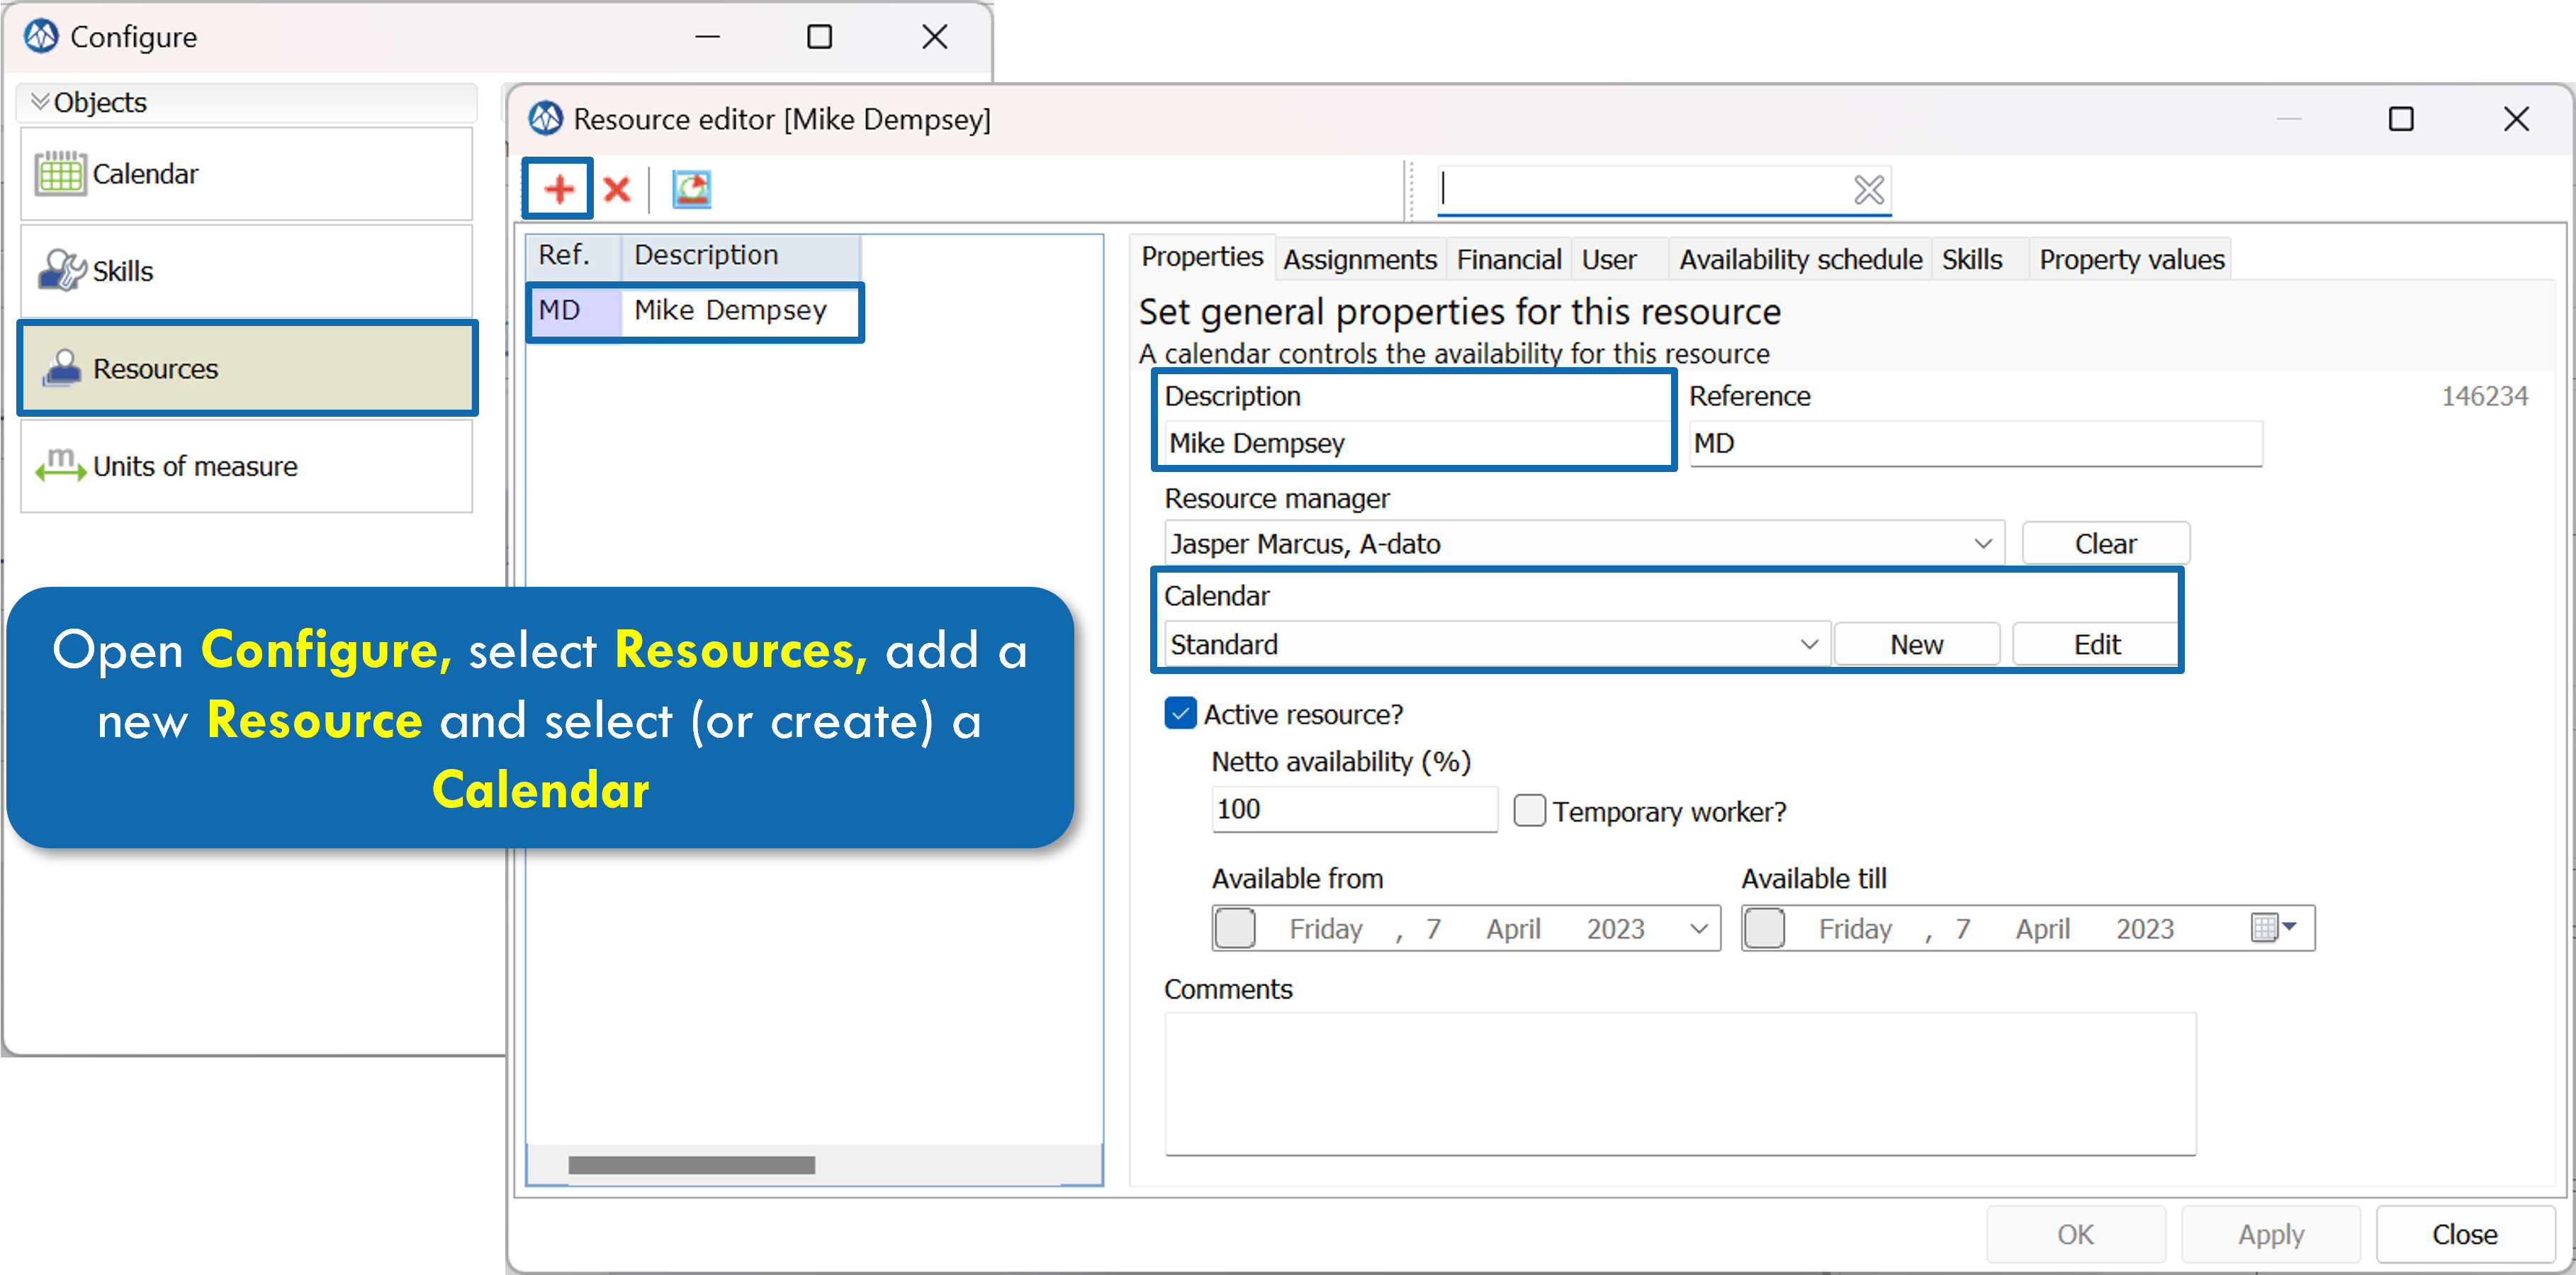The width and height of the screenshot is (2576, 1275).
Task: Enable the Available from date checkbox
Action: [x=1235, y=928]
